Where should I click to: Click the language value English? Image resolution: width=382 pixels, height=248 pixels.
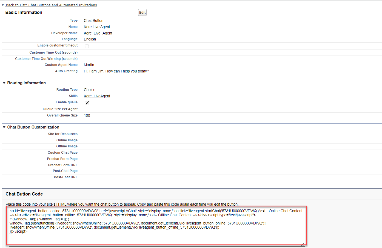[x=90, y=39]
